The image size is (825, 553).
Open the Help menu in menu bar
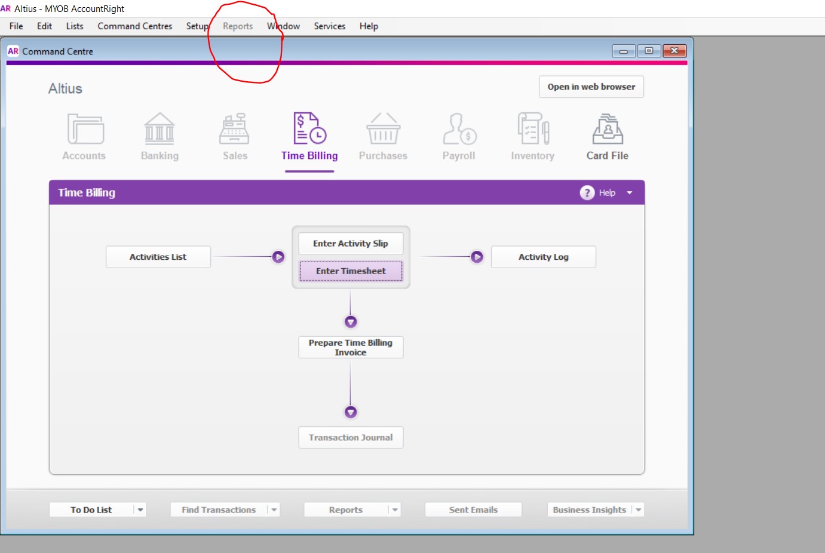[x=369, y=26]
